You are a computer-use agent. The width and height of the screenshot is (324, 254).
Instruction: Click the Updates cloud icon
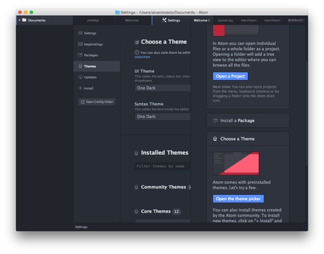(x=81, y=77)
